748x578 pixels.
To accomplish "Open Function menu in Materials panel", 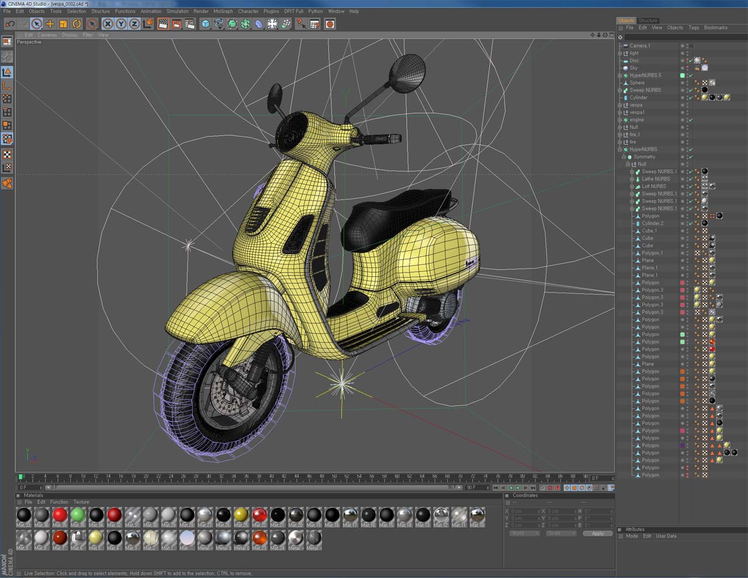I will coord(59,502).
